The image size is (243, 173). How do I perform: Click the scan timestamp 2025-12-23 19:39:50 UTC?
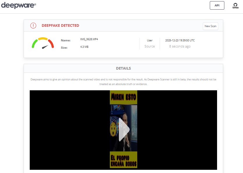pyautogui.click(x=180, y=40)
